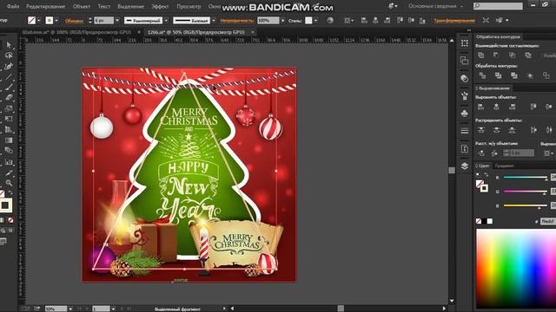Click horizontal align left icon in Align panel

click(x=480, y=107)
